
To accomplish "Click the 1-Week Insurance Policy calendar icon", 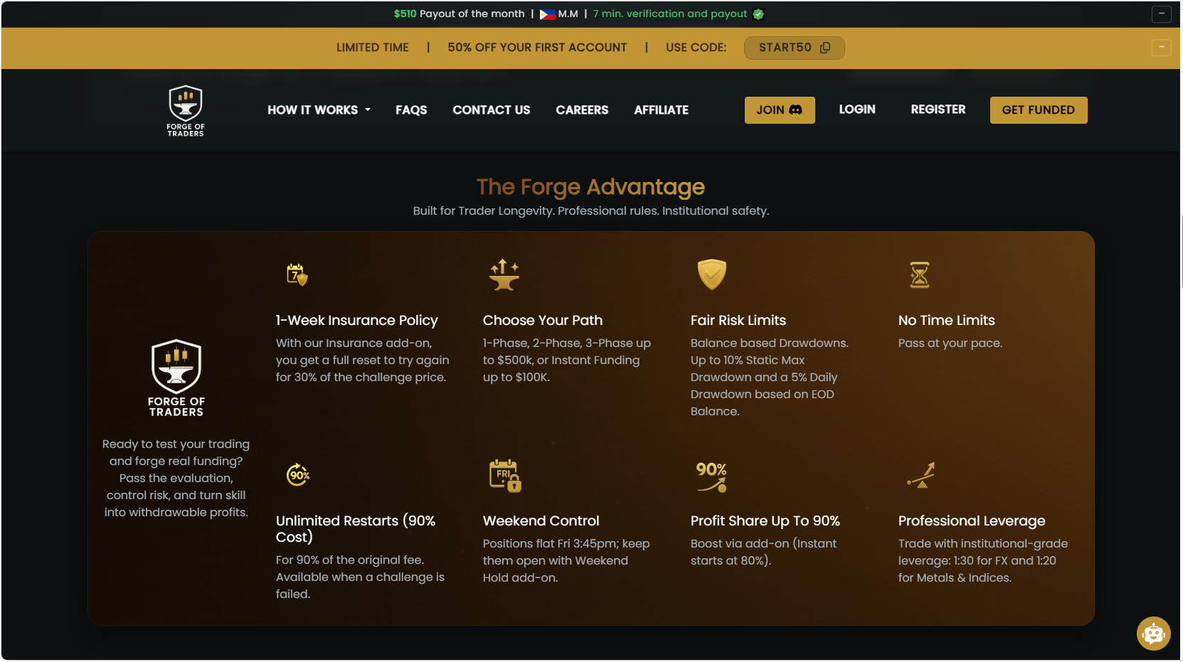I will (x=297, y=274).
